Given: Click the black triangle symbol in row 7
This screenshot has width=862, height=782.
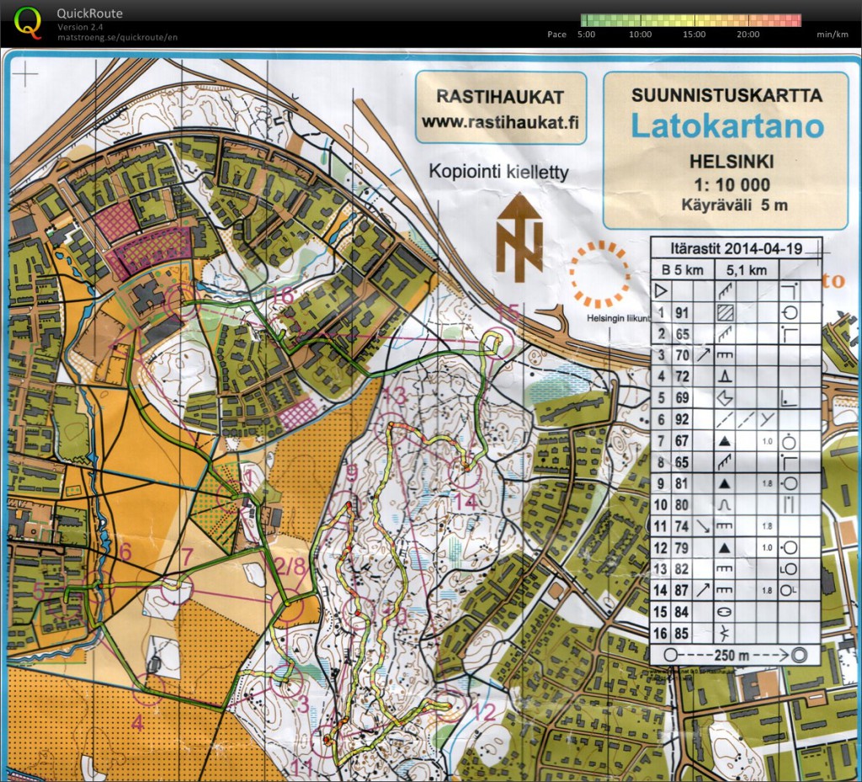Looking at the screenshot, I should (725, 441).
